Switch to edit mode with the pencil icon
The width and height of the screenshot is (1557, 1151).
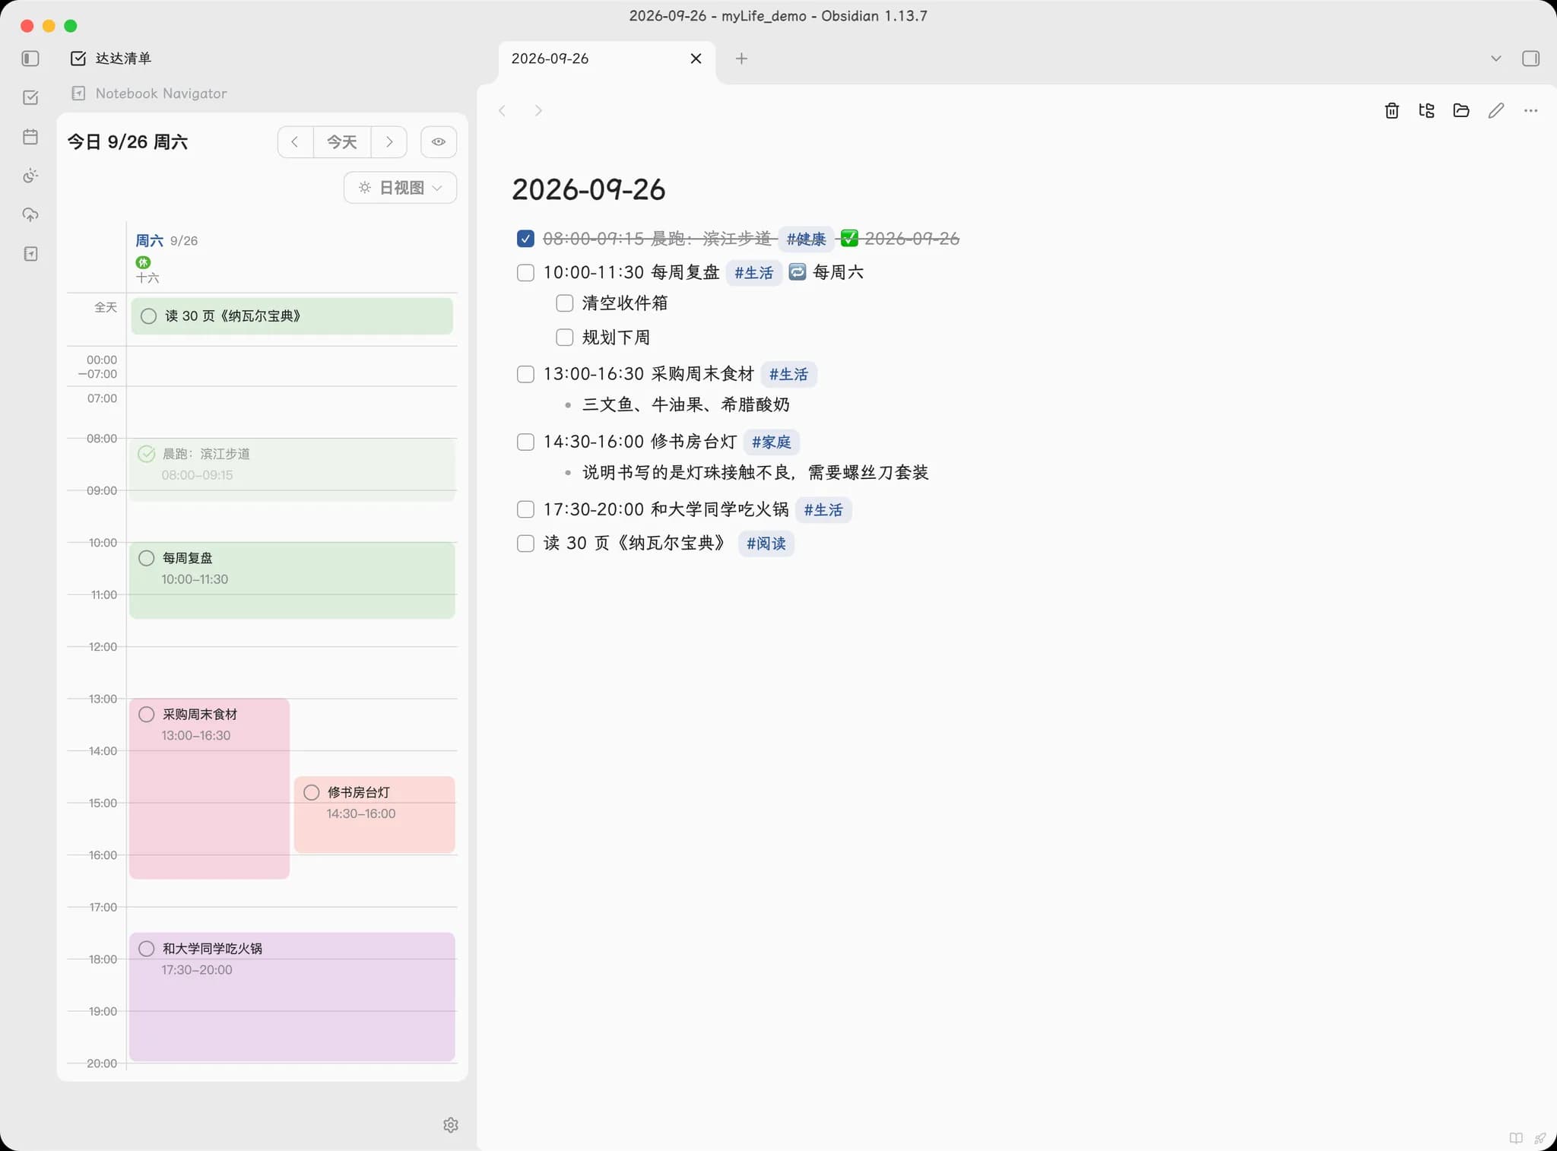(x=1495, y=111)
